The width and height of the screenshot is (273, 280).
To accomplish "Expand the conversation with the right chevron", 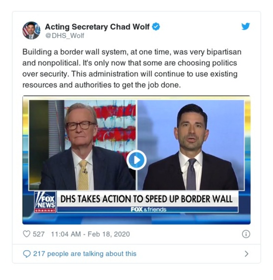I will (246, 254).
